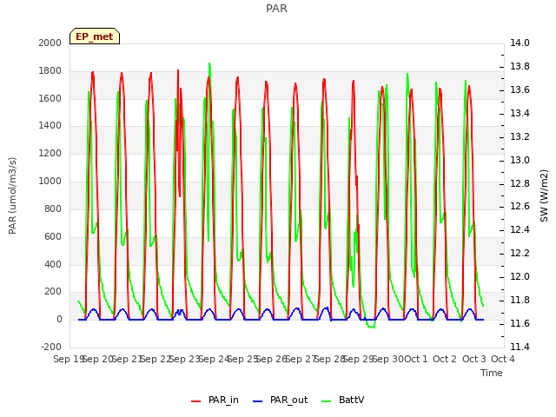Click the 200 left axis tick
The height and width of the screenshot is (417, 556).
53,292
